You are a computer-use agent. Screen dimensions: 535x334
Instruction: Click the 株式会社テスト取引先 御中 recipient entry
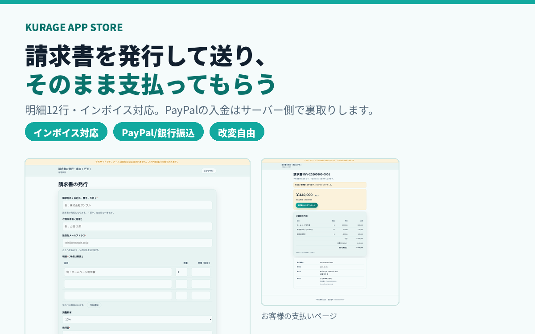329,272
